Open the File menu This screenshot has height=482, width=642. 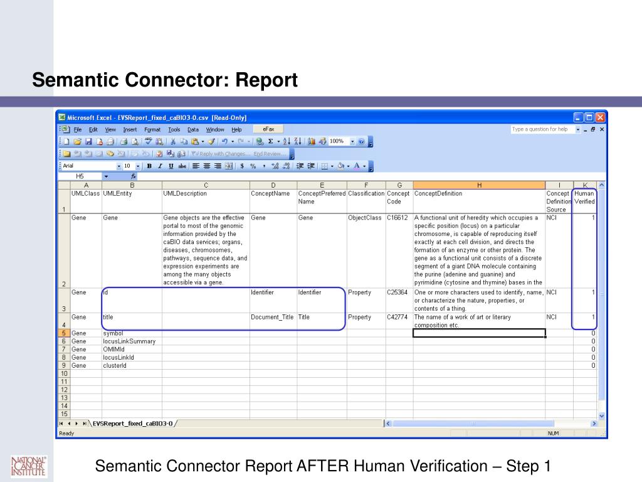78,129
